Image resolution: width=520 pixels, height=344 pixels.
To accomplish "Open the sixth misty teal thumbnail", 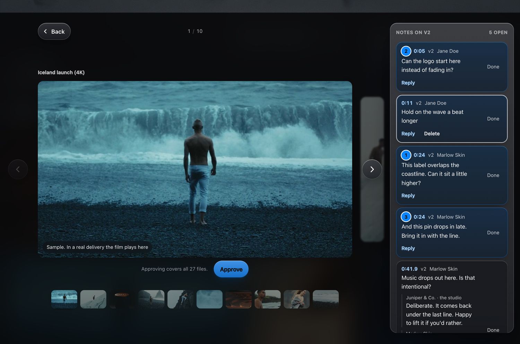I will click(209, 299).
